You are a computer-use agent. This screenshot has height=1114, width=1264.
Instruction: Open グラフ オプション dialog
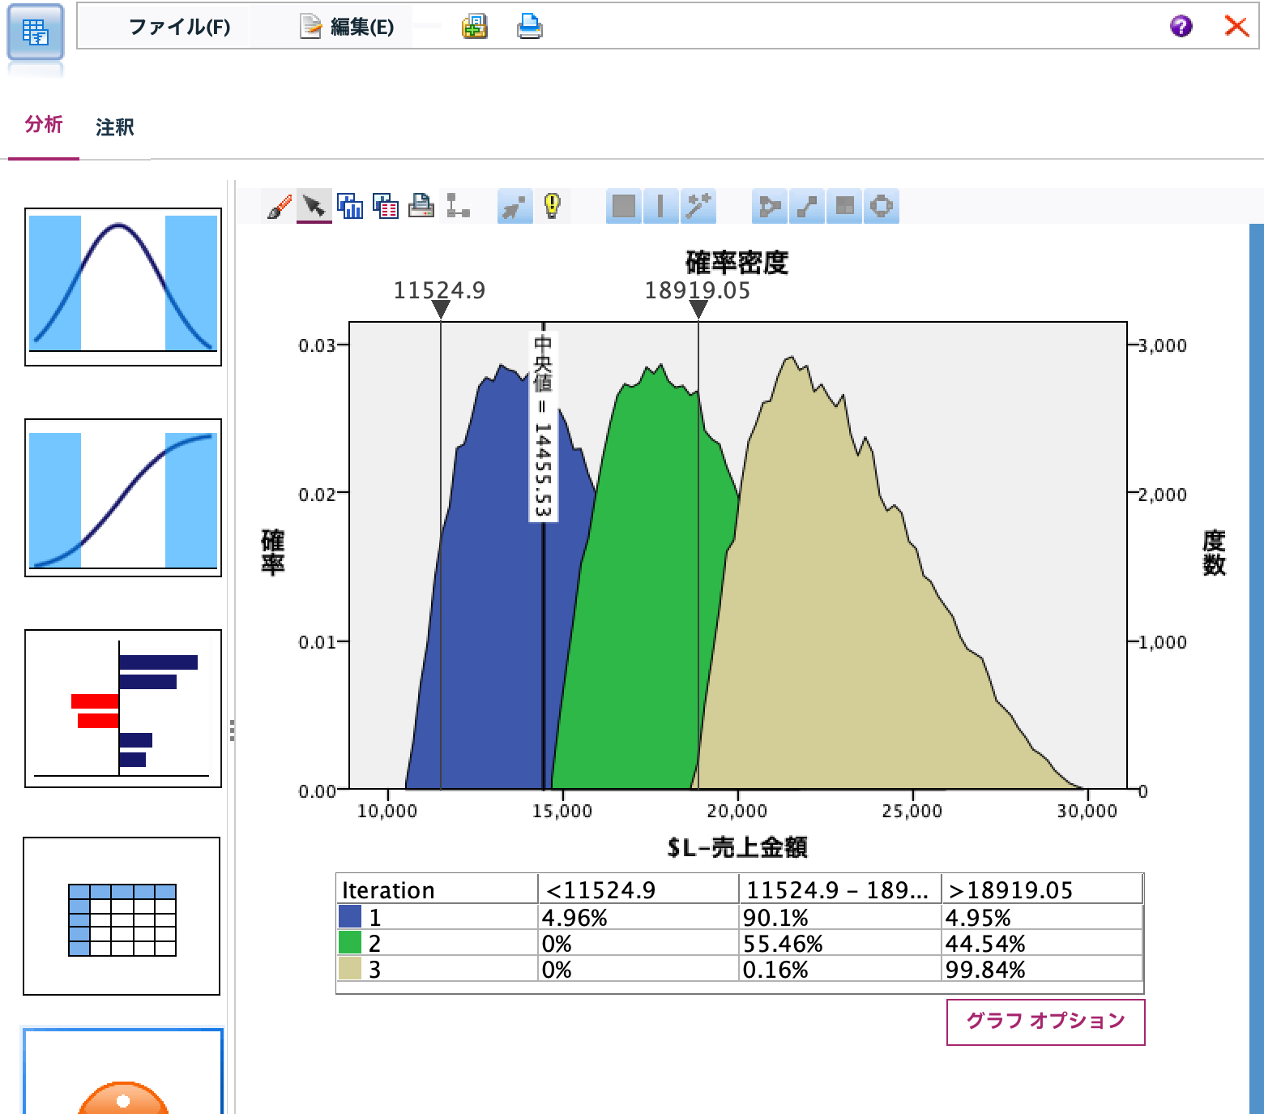point(1045,1022)
